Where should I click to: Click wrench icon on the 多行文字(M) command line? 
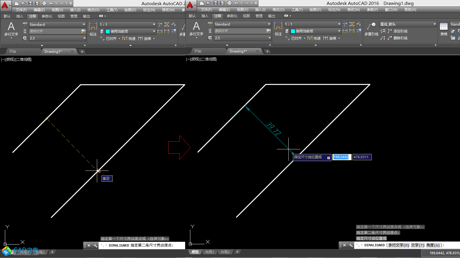pyautogui.click(x=351, y=245)
